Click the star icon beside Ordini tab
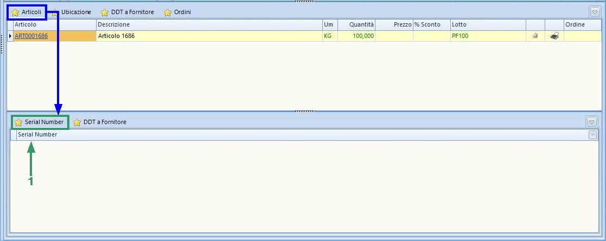Image resolution: width=606 pixels, height=241 pixels. [x=168, y=12]
